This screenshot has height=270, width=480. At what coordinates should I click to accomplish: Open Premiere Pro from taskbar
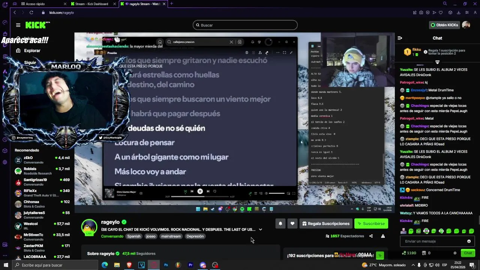coord(190,265)
